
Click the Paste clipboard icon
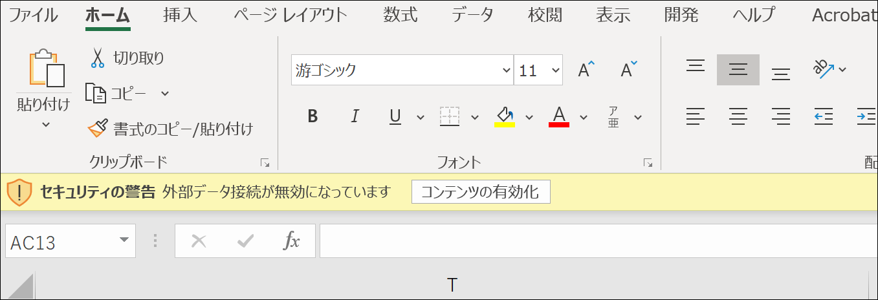coord(47,68)
